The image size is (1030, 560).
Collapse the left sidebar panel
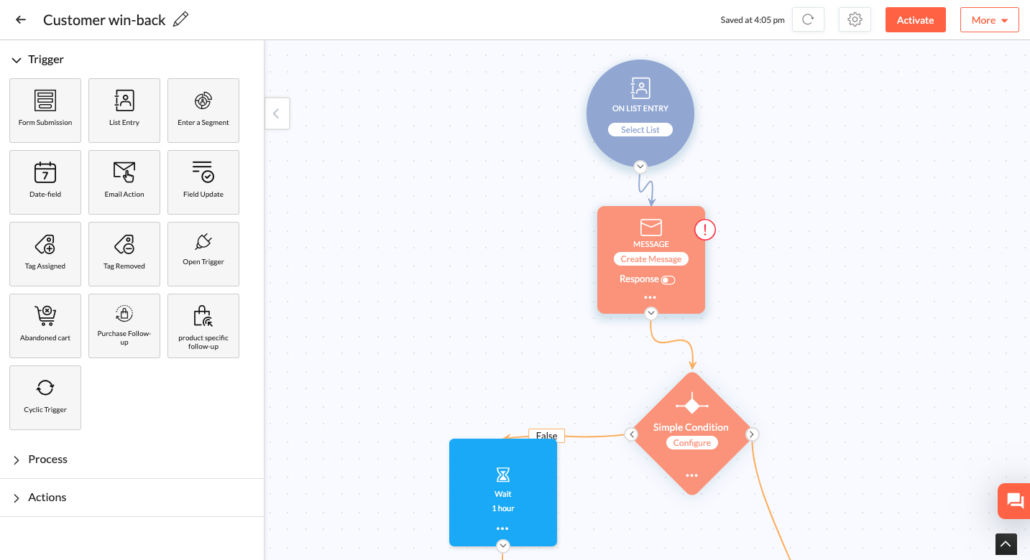(277, 113)
